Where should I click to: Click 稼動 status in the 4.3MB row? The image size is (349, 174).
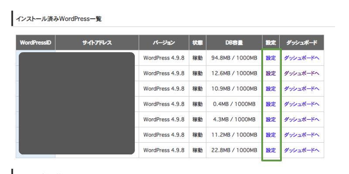[x=198, y=119]
